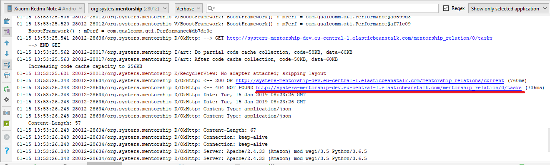Click the 'Content-Length: 67' log line

pyautogui.click(x=136, y=130)
